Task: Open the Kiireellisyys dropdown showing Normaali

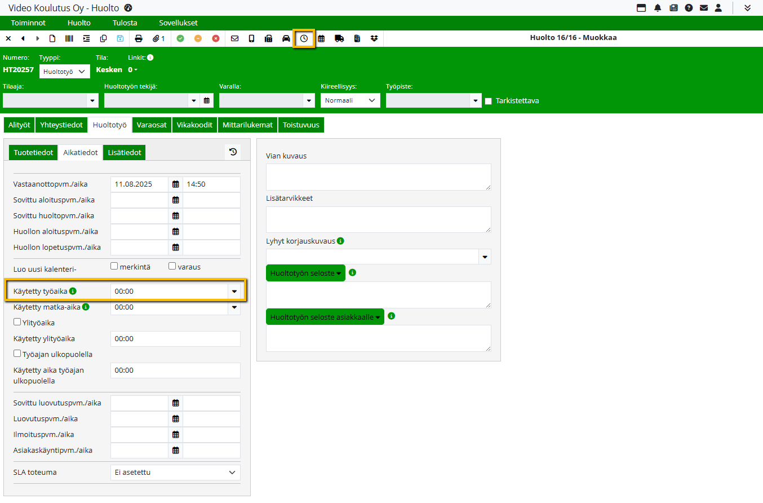Action: pos(350,100)
